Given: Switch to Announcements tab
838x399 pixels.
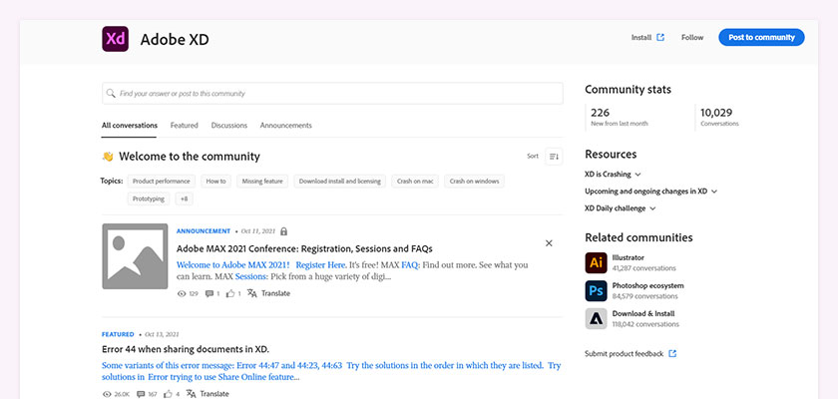Looking at the screenshot, I should [286, 126].
